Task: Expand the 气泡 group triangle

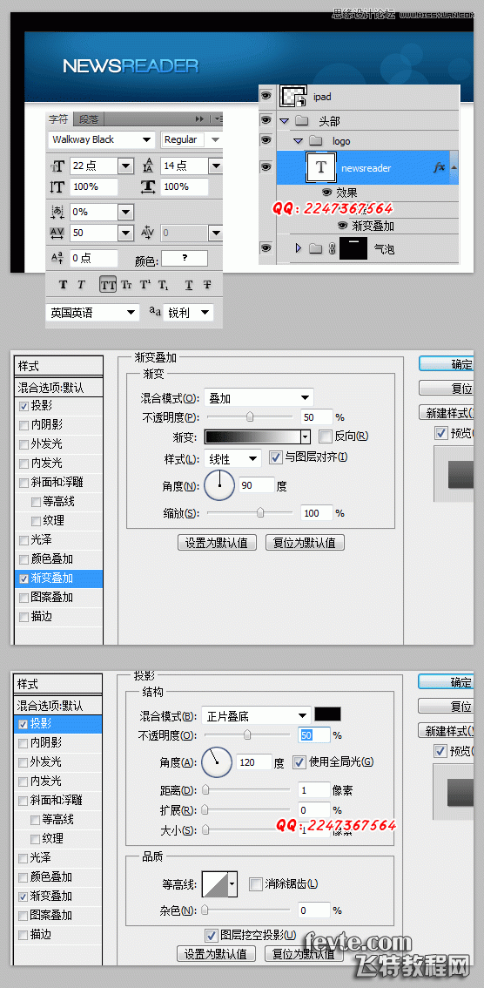Action: pyautogui.click(x=298, y=249)
